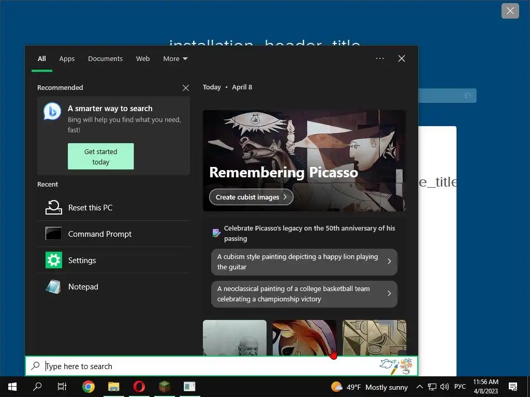
Task: Expand the More dropdown in search
Action: [175, 59]
